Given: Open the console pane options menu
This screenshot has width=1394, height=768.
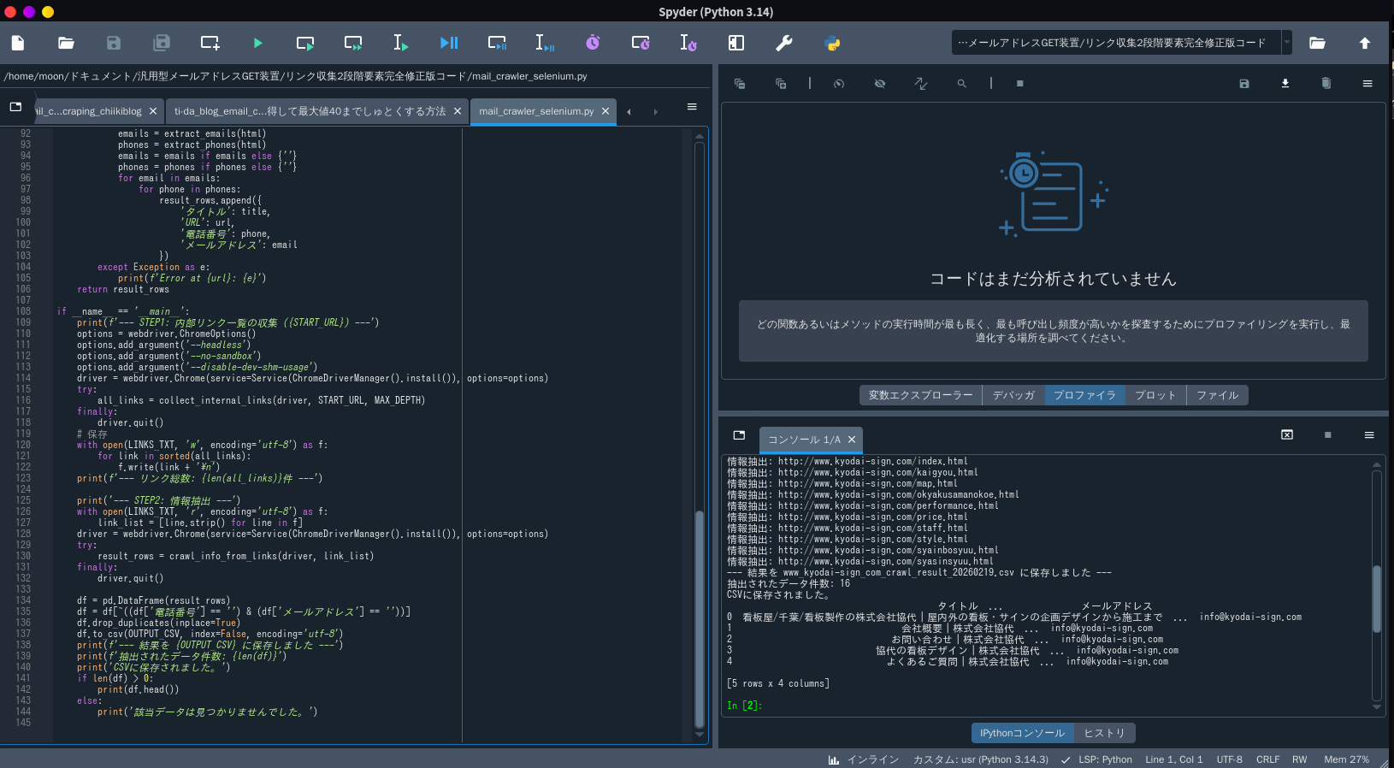Looking at the screenshot, I should point(1369,435).
